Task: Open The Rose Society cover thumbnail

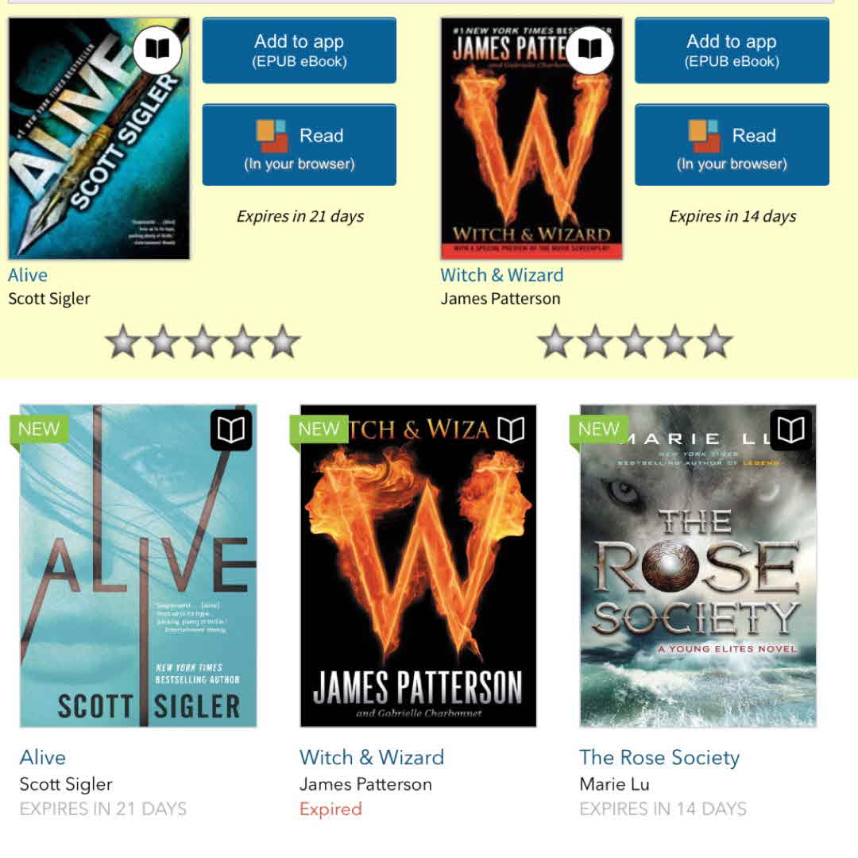Action: point(698,566)
